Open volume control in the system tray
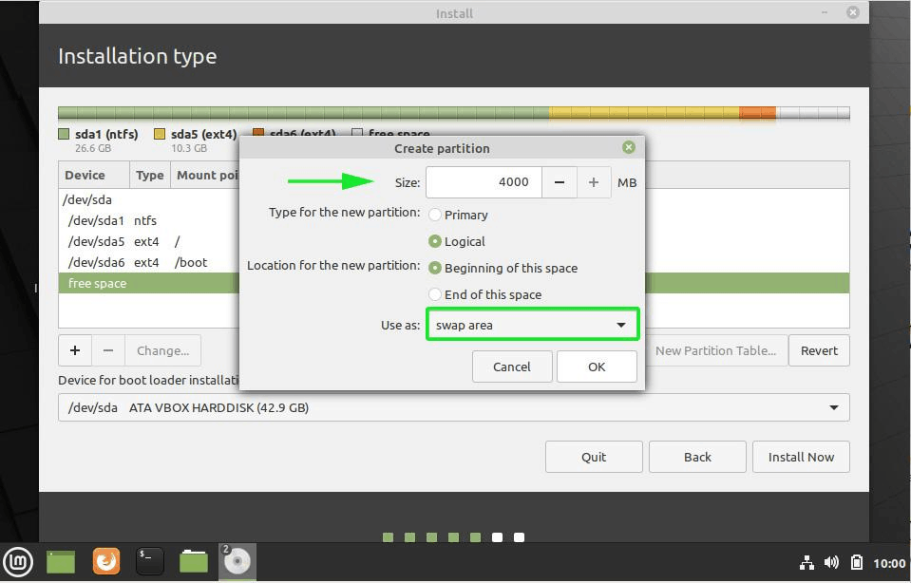The image size is (911, 583). tap(832, 561)
